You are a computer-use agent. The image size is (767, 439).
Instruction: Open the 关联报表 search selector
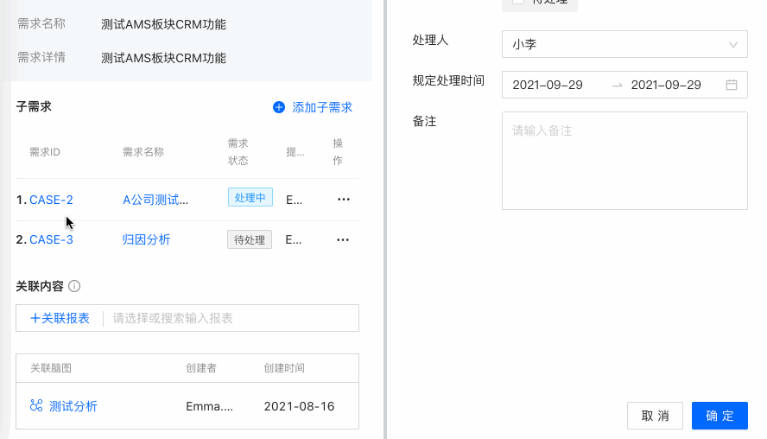(x=233, y=318)
